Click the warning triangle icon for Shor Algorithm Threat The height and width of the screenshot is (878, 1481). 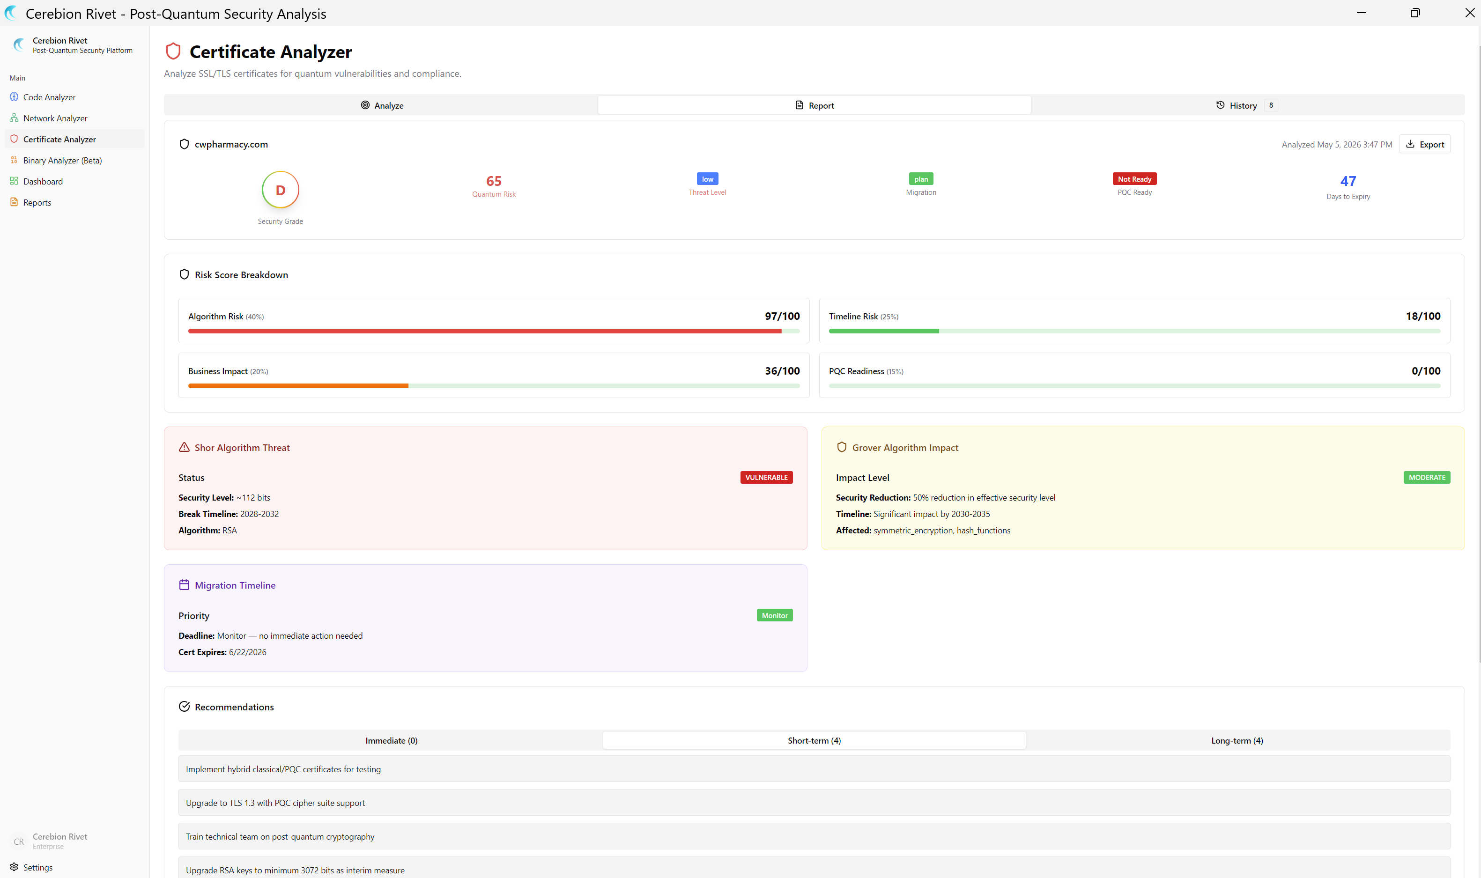click(184, 447)
